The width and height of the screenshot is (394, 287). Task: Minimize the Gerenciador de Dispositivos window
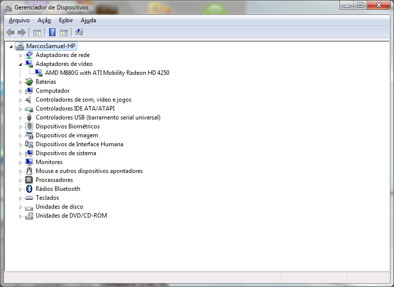[347, 5]
